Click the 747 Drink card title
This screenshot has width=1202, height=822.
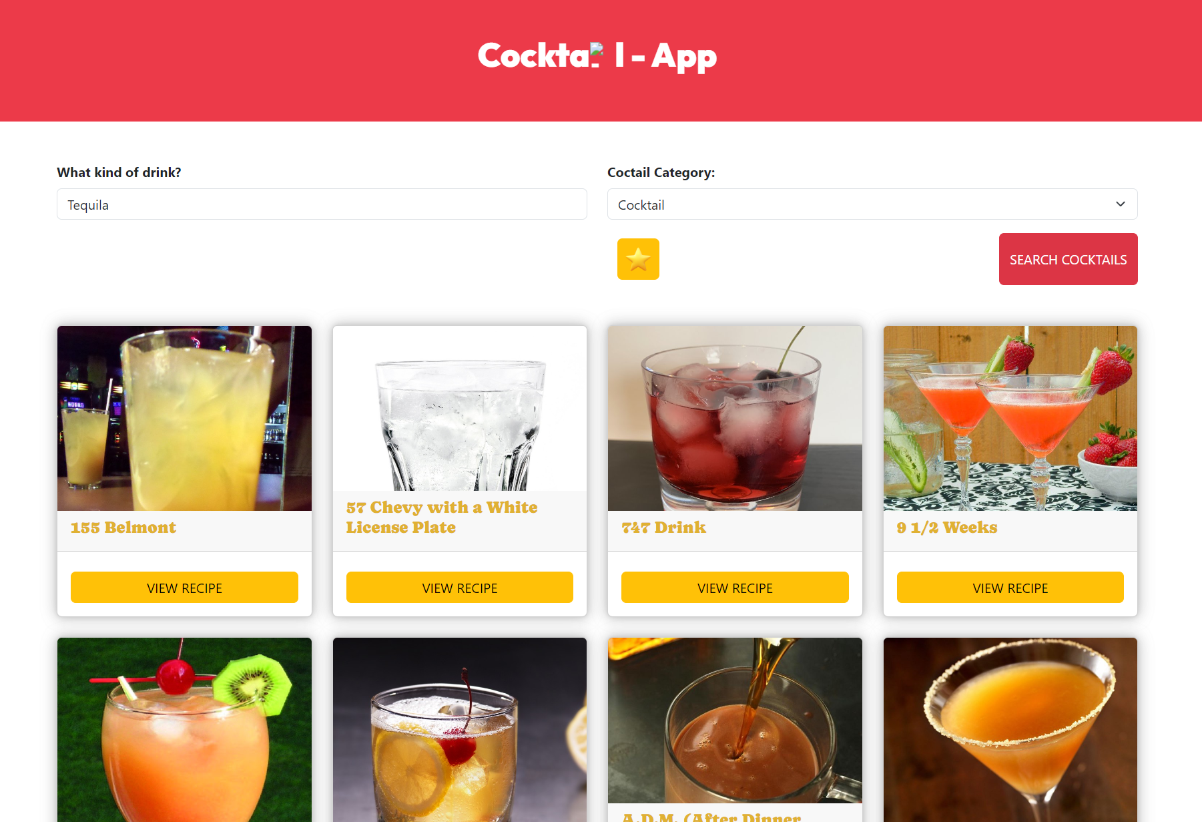point(663,528)
